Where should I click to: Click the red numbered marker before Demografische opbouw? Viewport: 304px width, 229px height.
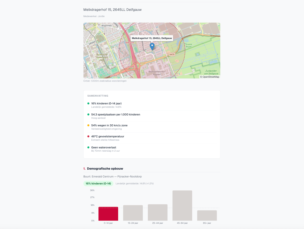pos(84,169)
